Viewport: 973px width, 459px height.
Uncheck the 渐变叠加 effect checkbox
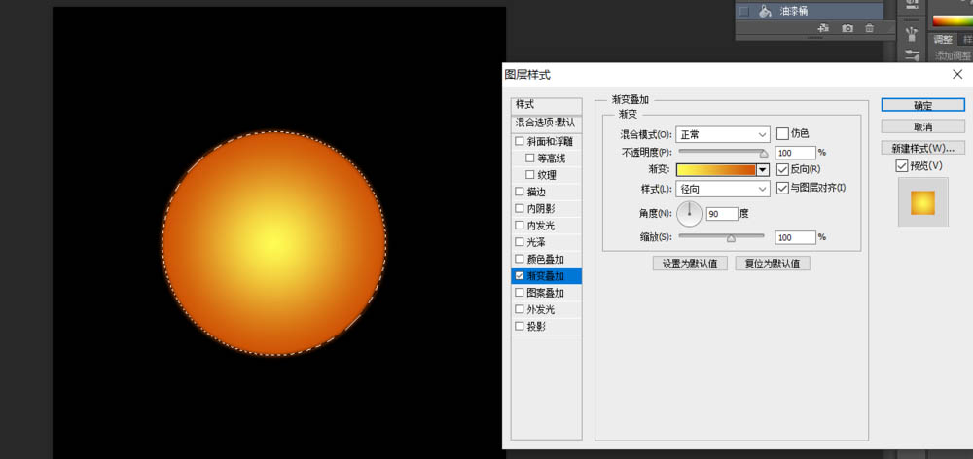coord(520,276)
